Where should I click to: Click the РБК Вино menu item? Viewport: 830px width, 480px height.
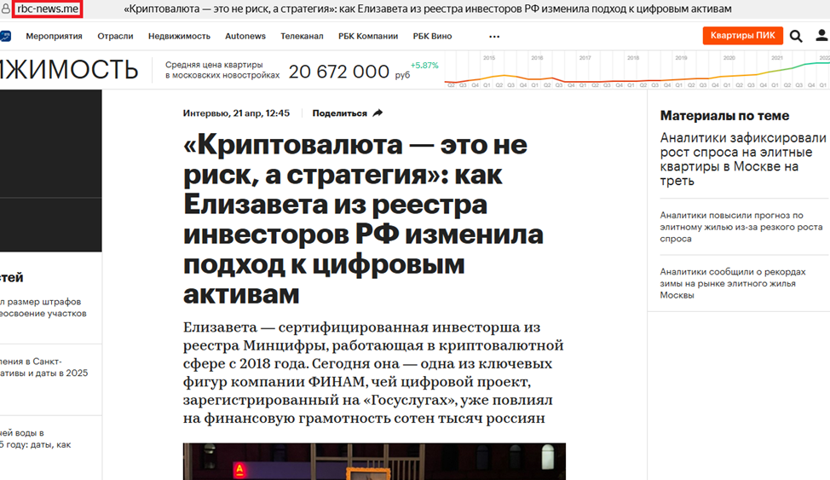coord(432,37)
